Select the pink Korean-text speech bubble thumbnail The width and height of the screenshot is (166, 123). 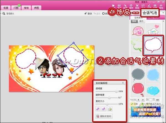click(x=138, y=31)
